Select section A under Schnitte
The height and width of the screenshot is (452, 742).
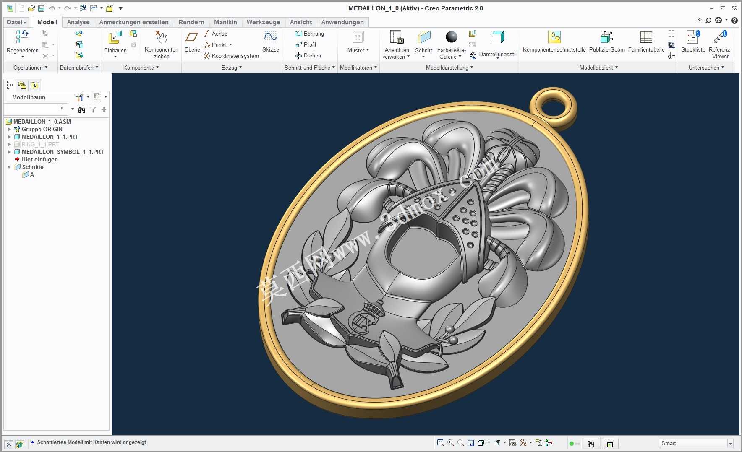click(29, 174)
